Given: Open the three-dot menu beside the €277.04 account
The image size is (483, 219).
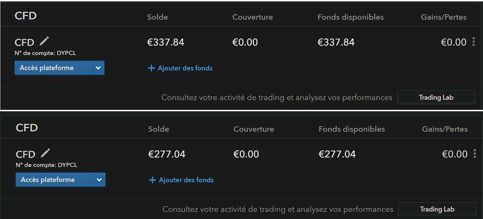Looking at the screenshot, I should pos(475,154).
